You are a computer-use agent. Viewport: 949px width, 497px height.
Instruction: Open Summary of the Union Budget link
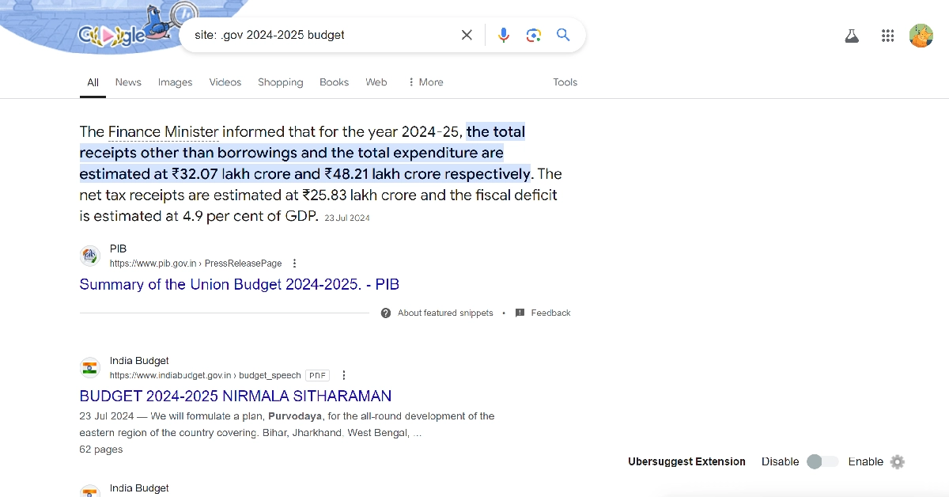coord(239,285)
